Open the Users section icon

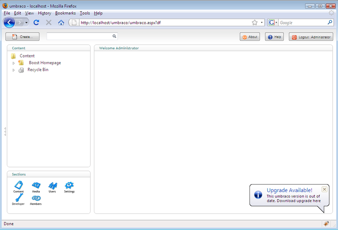pyautogui.click(x=53, y=185)
